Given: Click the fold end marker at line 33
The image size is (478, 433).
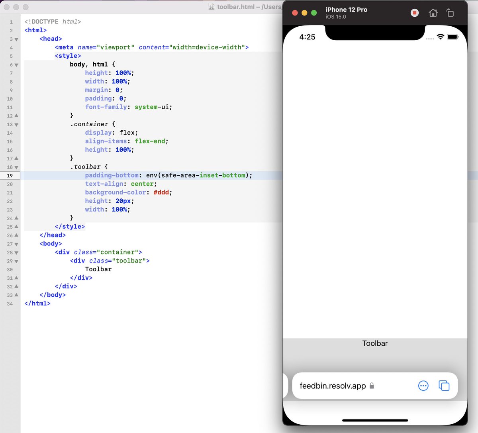Looking at the screenshot, I should pos(16,295).
